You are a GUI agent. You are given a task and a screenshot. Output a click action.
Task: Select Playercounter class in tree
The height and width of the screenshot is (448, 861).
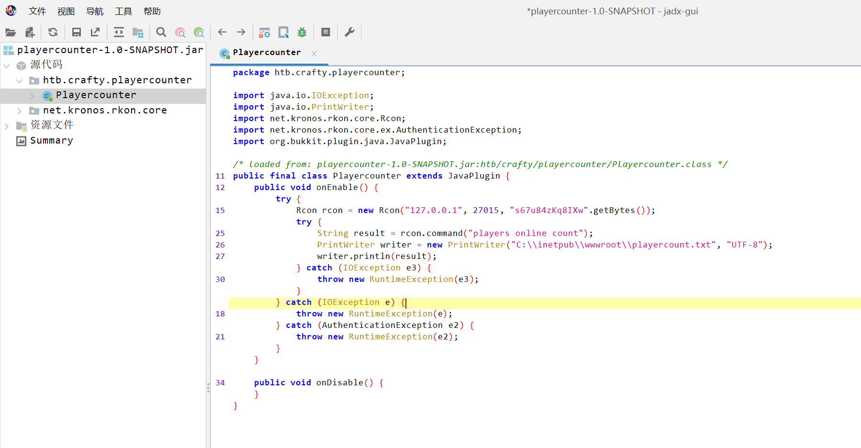tap(96, 95)
